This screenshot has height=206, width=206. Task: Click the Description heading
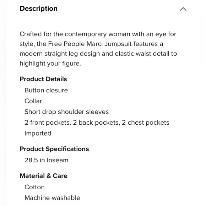[38, 9]
